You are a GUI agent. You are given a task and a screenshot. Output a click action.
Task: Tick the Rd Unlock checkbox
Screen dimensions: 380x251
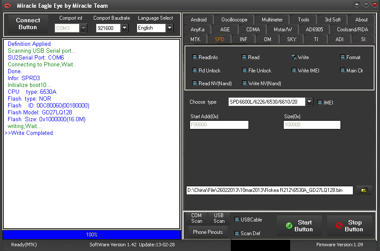pos(195,71)
